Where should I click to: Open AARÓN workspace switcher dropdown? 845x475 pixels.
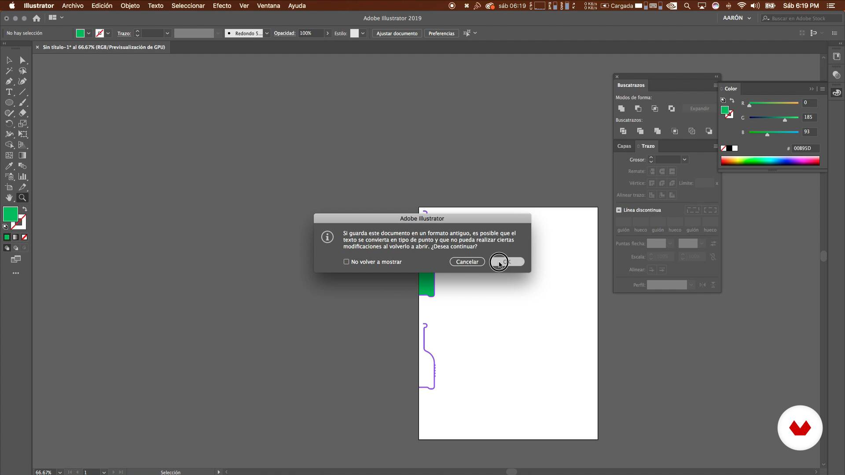[737, 18]
